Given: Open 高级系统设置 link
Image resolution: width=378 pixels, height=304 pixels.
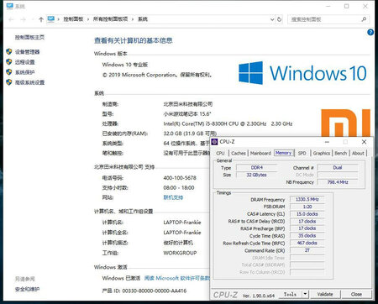Looking at the screenshot, I should (29, 82).
